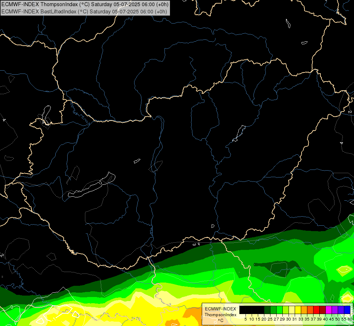
Task: Select the pure yellow 31–33 legend swatch
Action: point(298,310)
